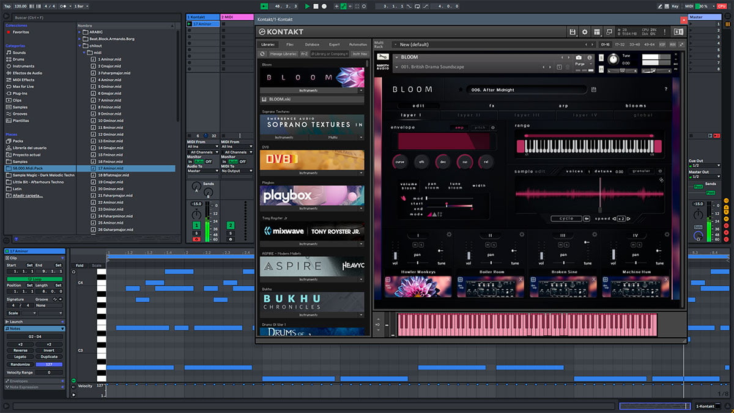
Task: Click the info icon in BLOOM header
Action: tap(588, 58)
